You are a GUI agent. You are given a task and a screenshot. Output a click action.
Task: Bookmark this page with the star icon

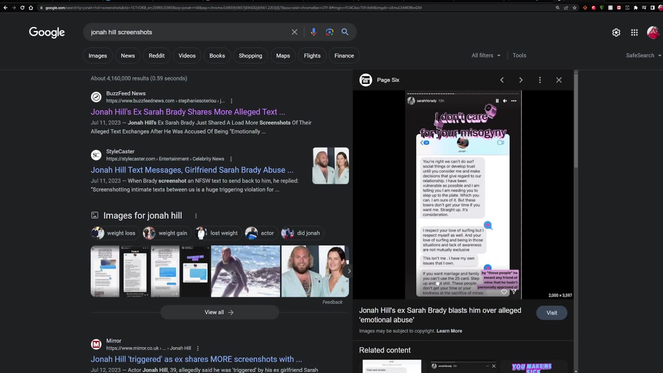click(574, 8)
